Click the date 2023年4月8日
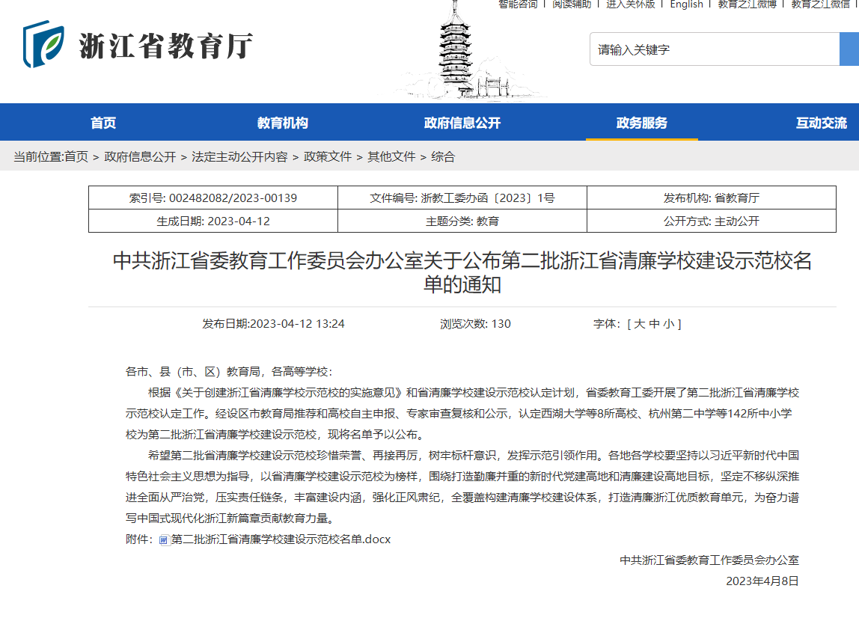 tap(762, 581)
